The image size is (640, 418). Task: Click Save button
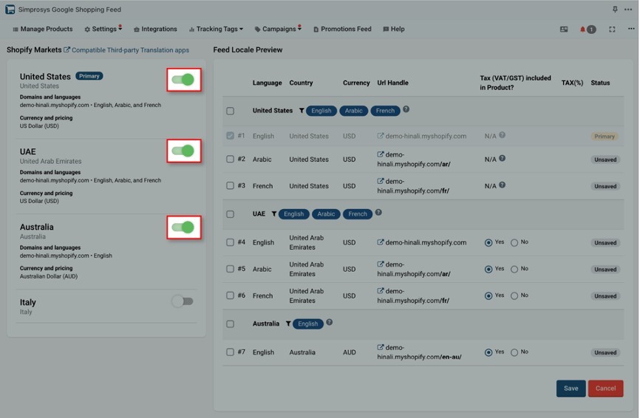[x=571, y=388]
